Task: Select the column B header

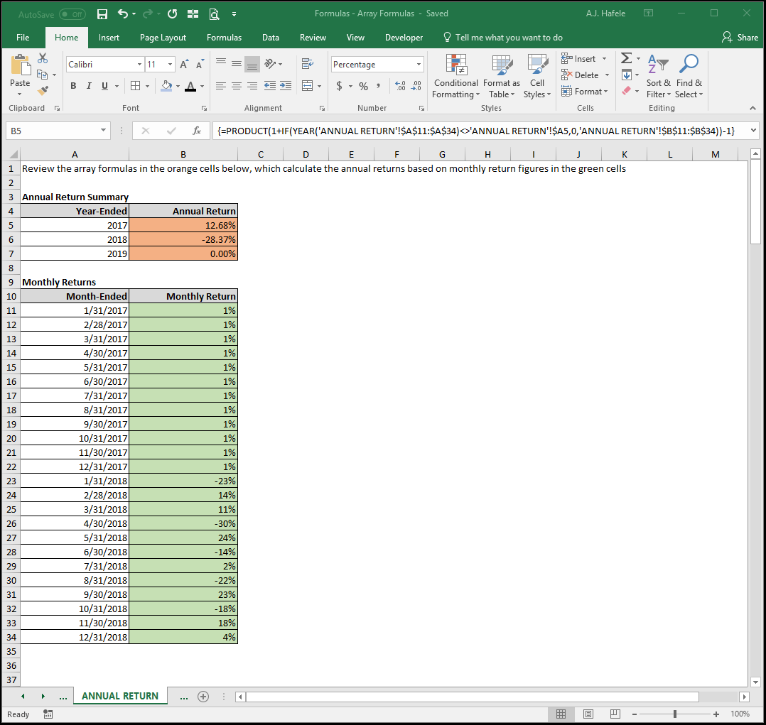Action: point(183,154)
